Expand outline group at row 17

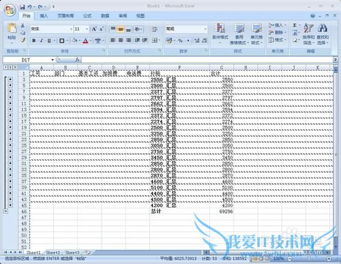[10, 121]
